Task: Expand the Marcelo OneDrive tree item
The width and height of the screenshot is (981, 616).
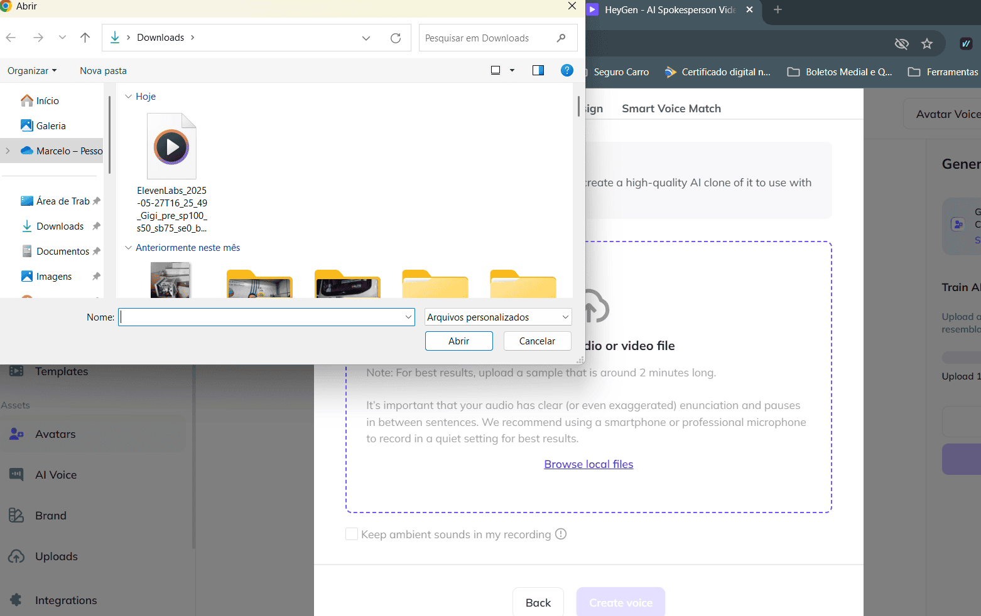Action: (x=8, y=151)
